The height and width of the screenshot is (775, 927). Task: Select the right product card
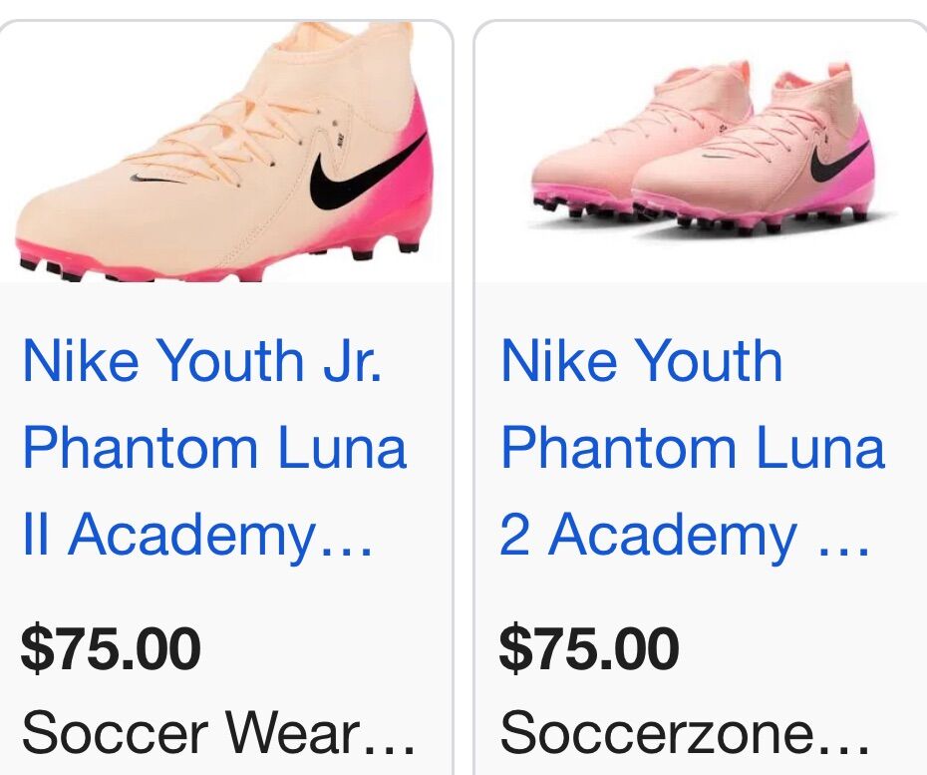pyautogui.click(x=698, y=389)
